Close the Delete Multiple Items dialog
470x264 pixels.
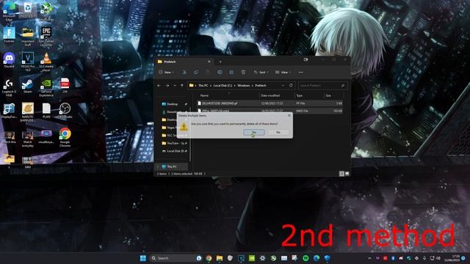pos(289,115)
